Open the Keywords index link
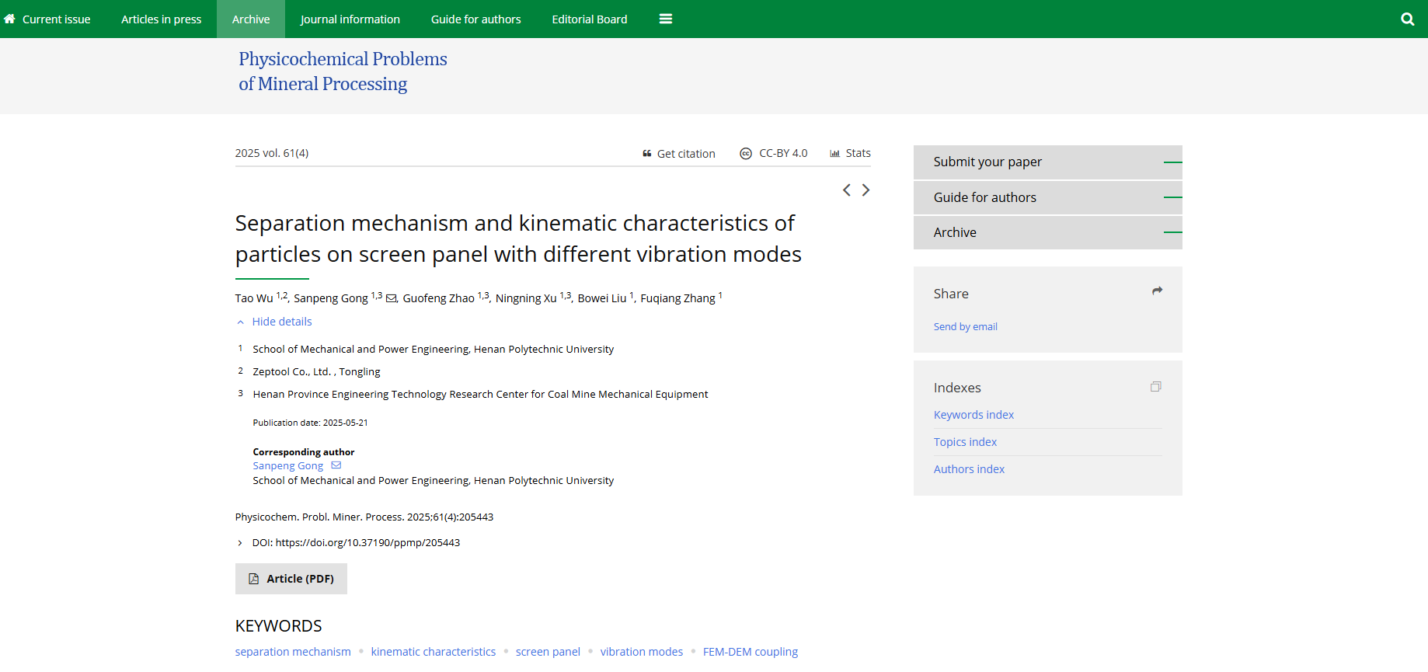Image resolution: width=1428 pixels, height=672 pixels. (973, 415)
